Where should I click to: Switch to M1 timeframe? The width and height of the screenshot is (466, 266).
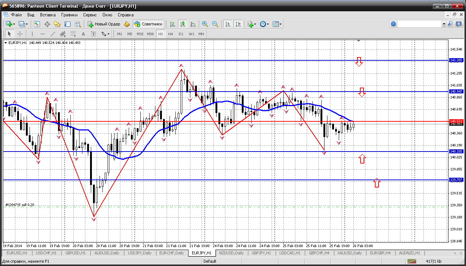120,34
